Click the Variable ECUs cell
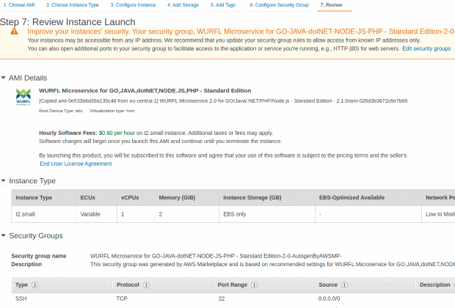 (97, 214)
